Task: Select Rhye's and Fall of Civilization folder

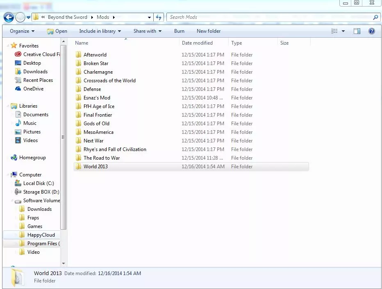Action: [x=115, y=149]
